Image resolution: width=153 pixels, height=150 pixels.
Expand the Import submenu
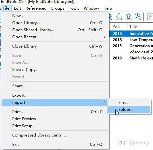55,102
